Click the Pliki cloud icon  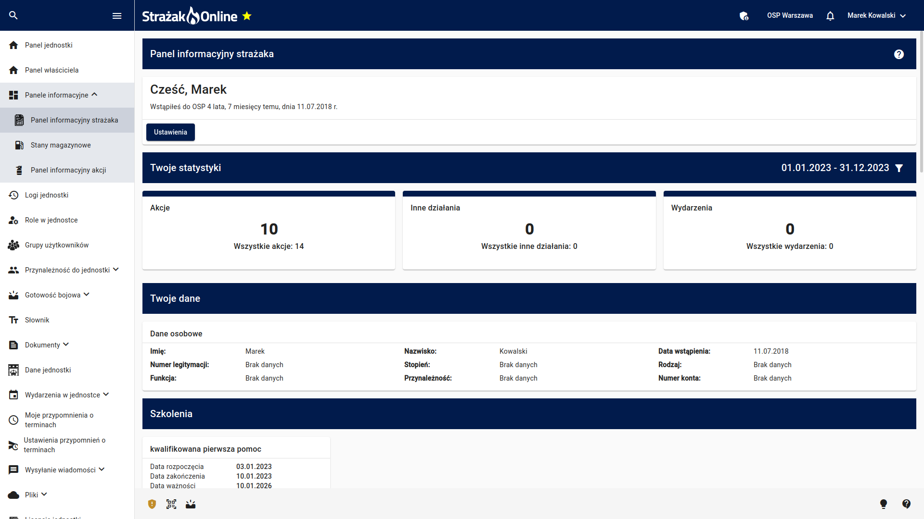tap(13, 495)
